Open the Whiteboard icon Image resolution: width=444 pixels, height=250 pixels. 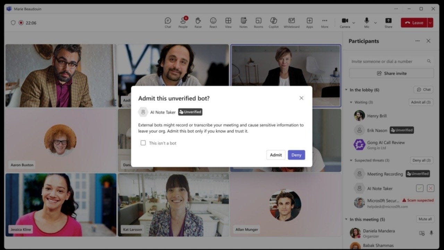pos(291,23)
